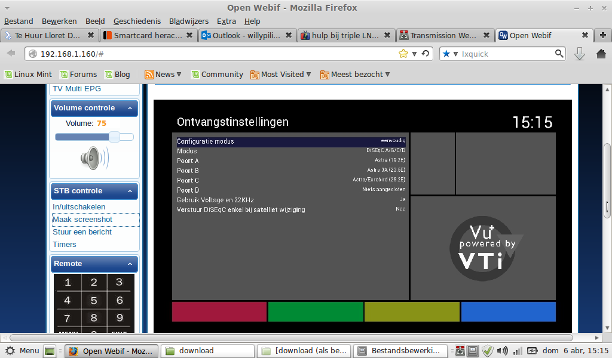Open the Menu button in the taskbar
The width and height of the screenshot is (612, 358).
click(22, 351)
